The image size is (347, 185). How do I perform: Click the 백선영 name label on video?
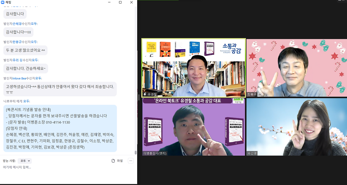tap(252, 153)
